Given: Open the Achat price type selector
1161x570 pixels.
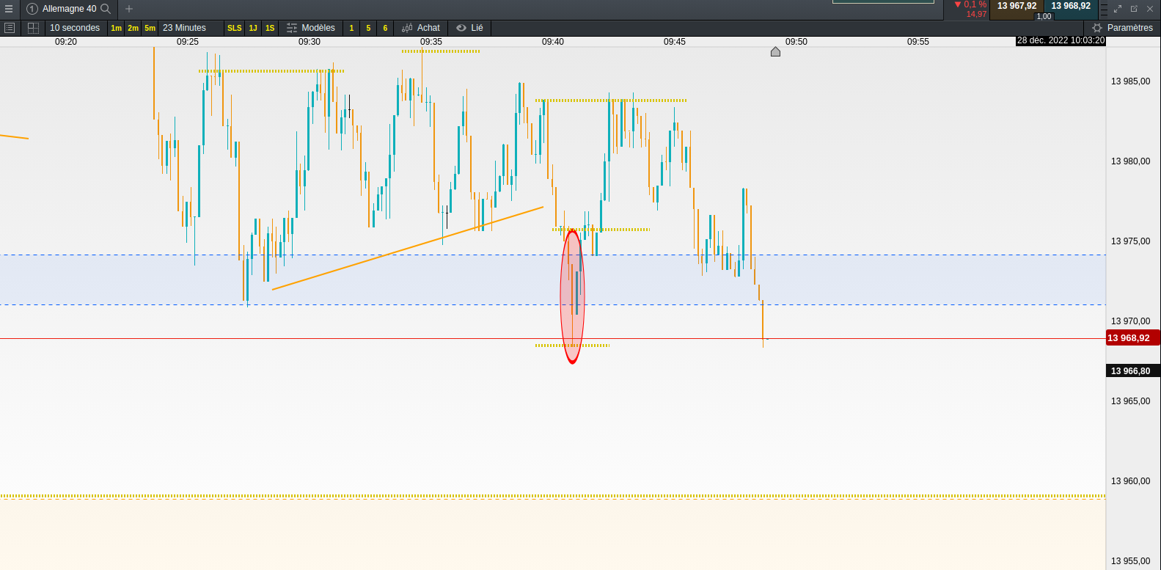Looking at the screenshot, I should pyautogui.click(x=421, y=28).
